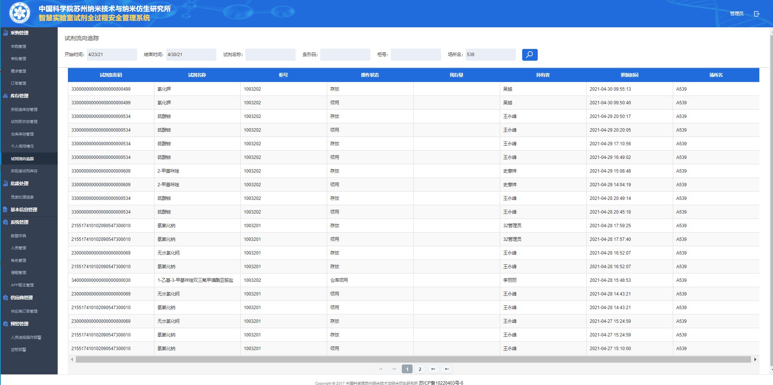Jump to the last page arrow in pagination
The height and width of the screenshot is (385, 773).
pyautogui.click(x=447, y=369)
